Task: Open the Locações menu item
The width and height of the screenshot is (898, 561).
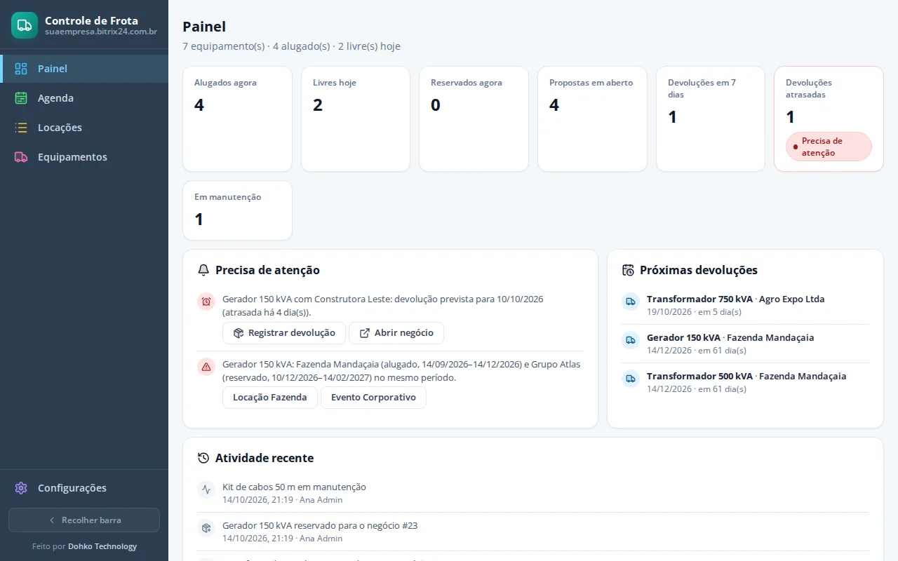Action: coord(84,128)
